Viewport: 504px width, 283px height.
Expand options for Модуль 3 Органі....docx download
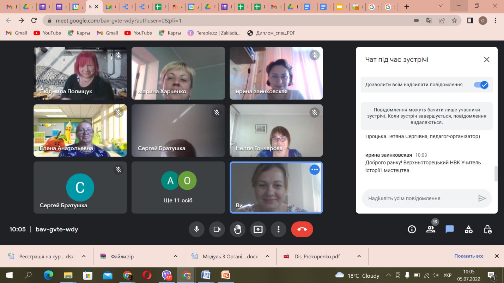[267, 257]
